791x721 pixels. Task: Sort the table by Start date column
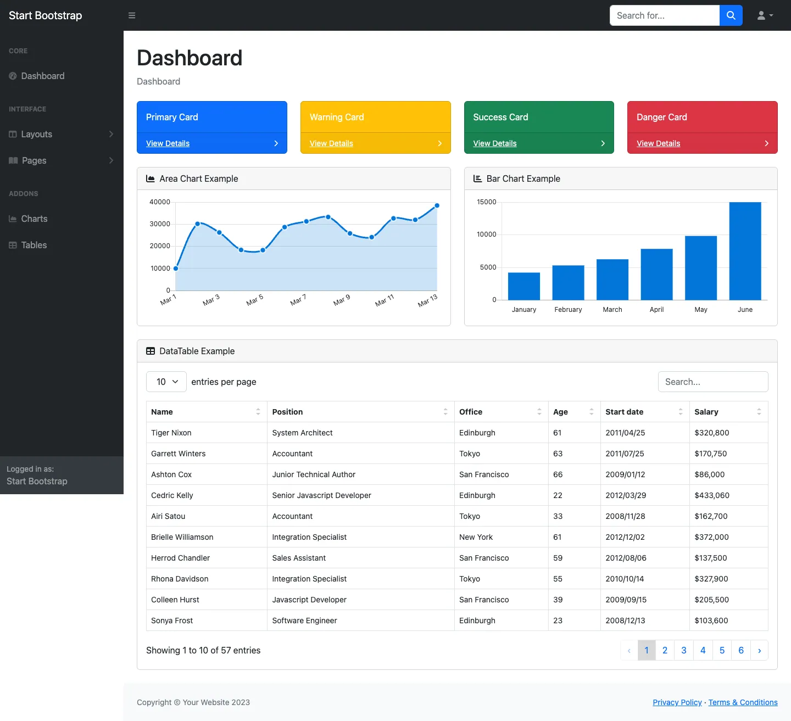645,412
